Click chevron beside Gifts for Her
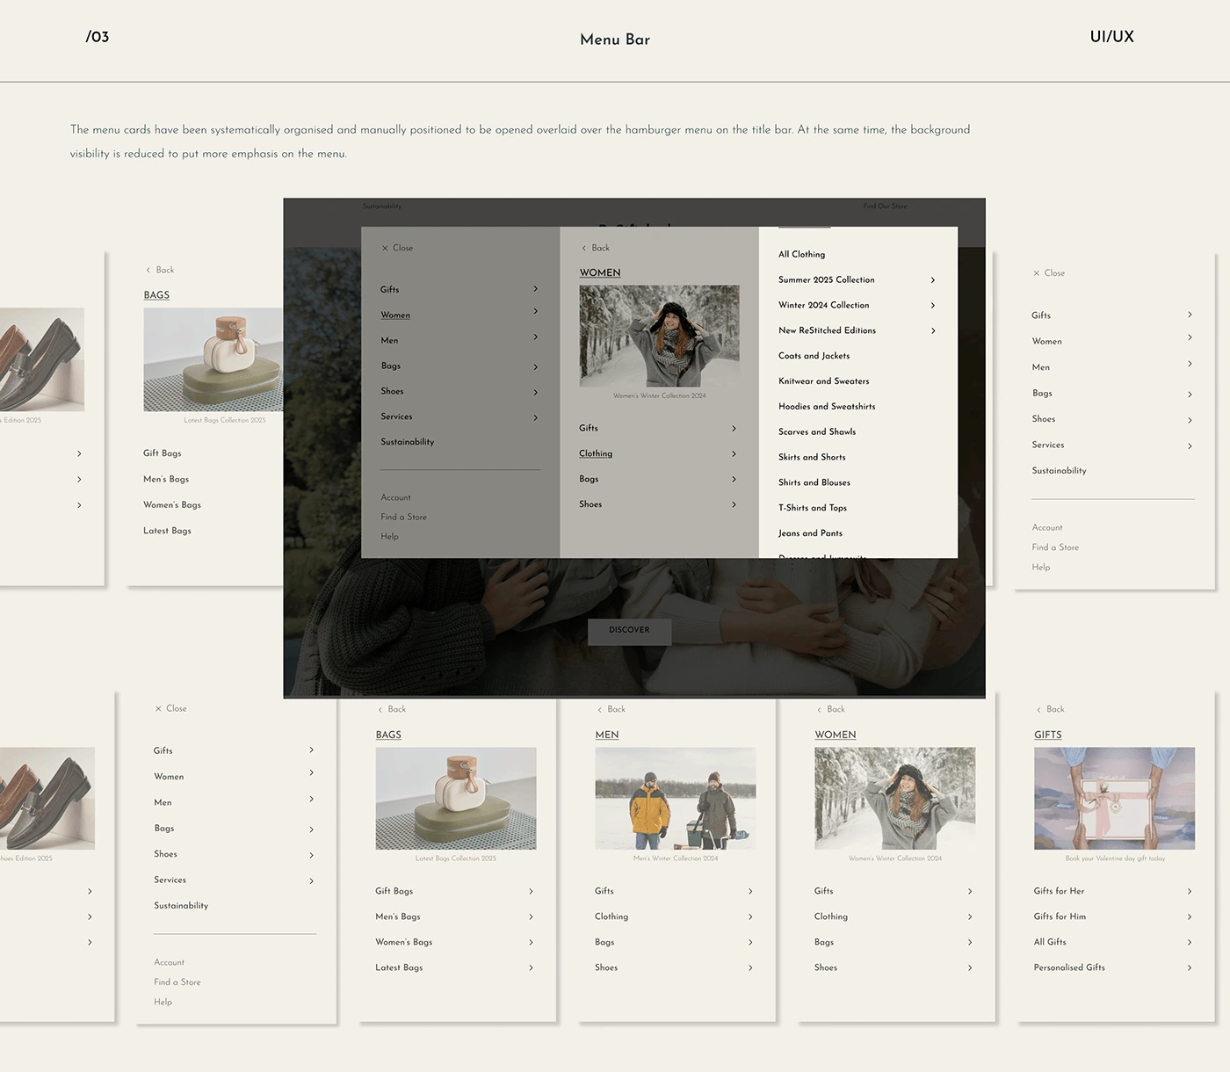Viewport: 1230px width, 1072px height. 1190,892
